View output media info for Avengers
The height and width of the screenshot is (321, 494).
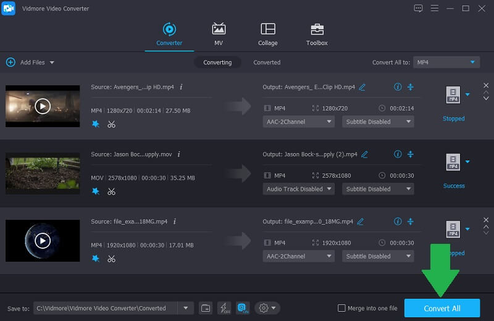[x=398, y=87]
